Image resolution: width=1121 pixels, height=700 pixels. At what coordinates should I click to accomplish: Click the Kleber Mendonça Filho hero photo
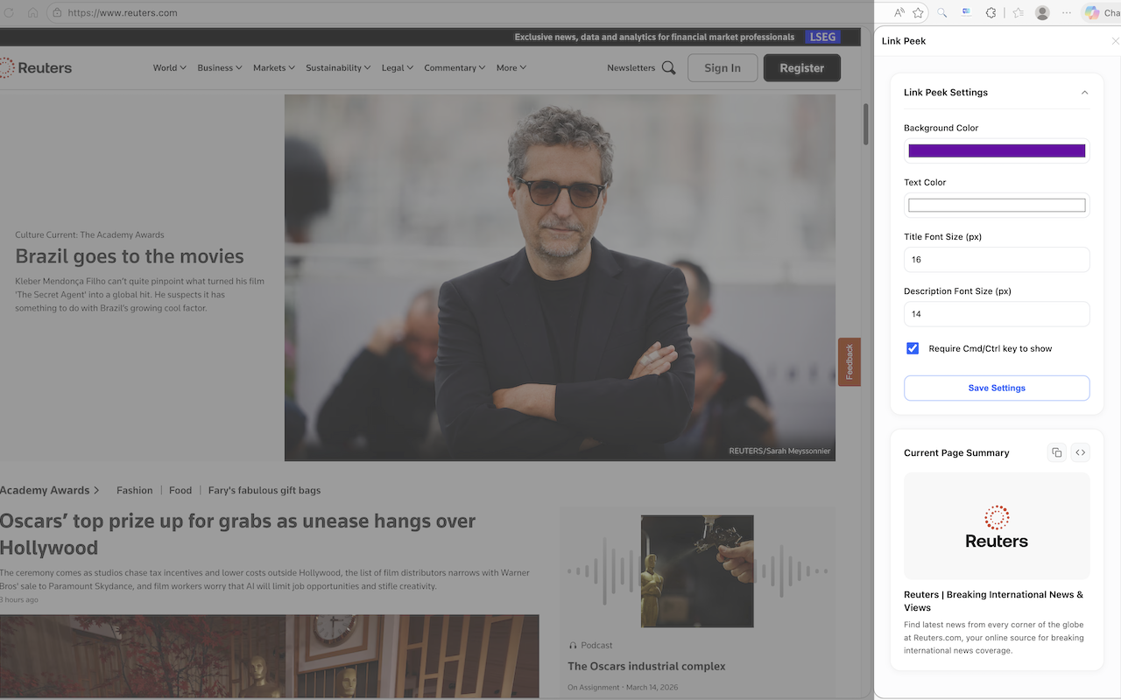click(x=560, y=277)
